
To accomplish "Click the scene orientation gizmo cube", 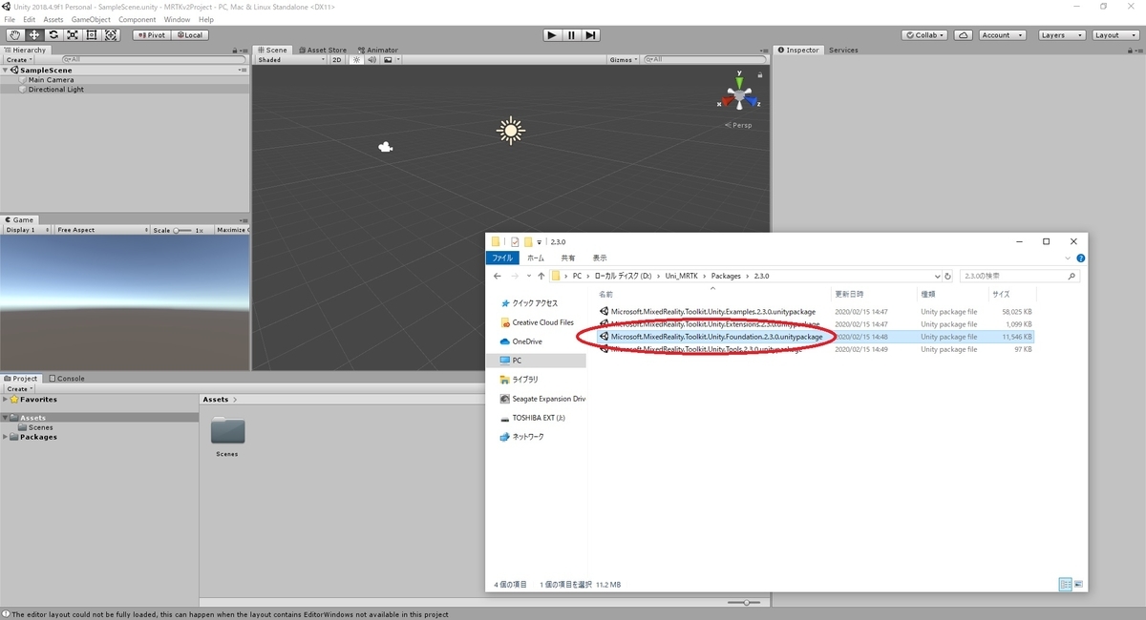I will tap(739, 96).
